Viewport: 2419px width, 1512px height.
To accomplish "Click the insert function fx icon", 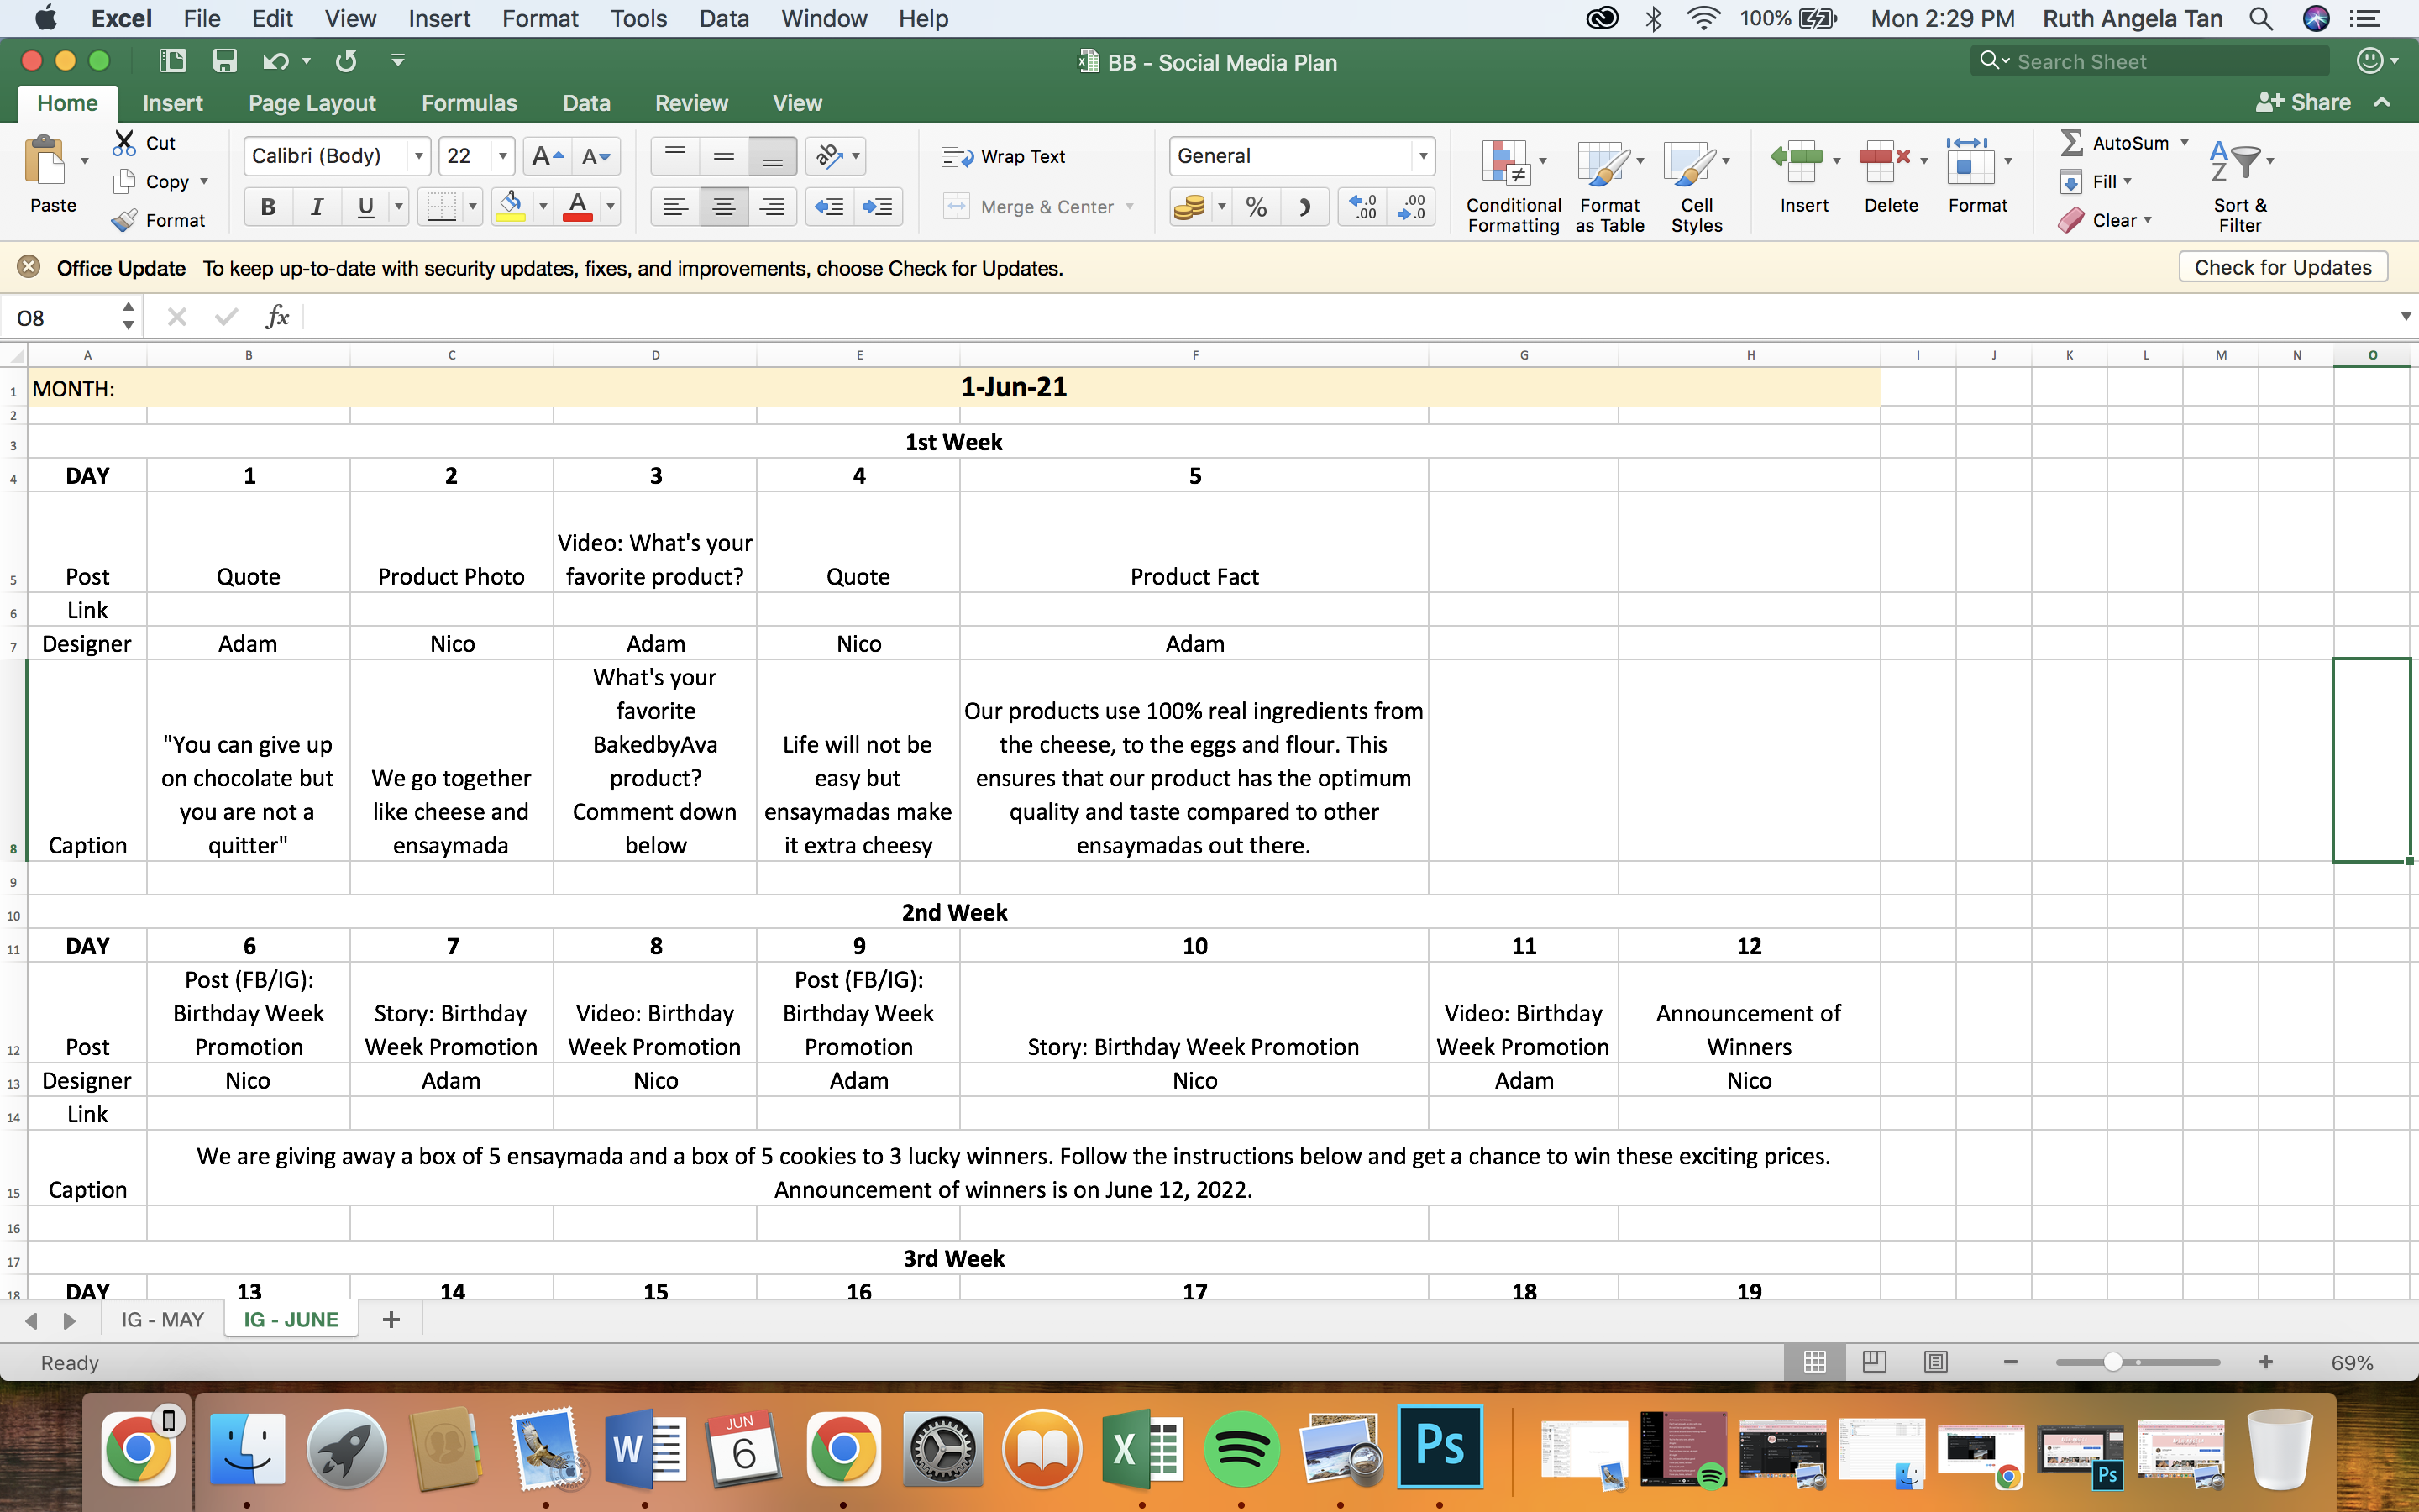I will click(277, 317).
